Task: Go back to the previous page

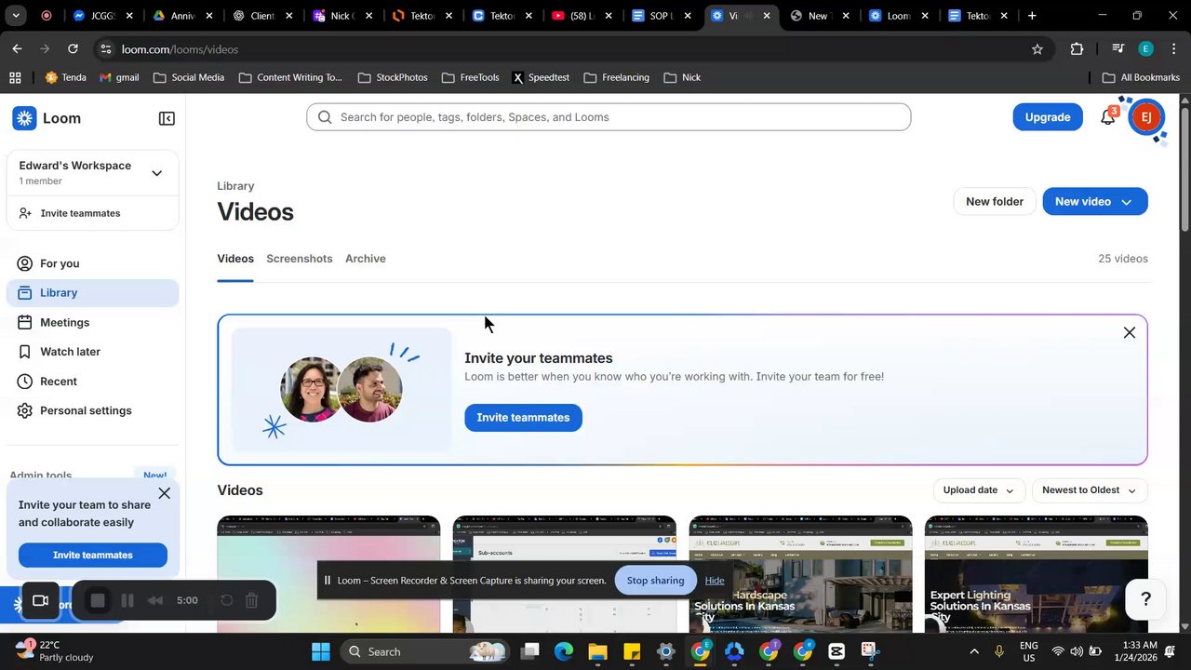Action: pos(18,49)
